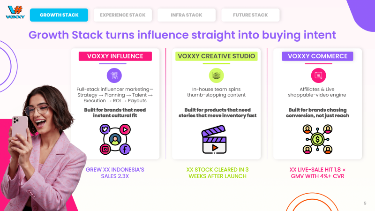Screen dimensions: 375x211
Task: Click the slide page number 9
Action: point(365,203)
